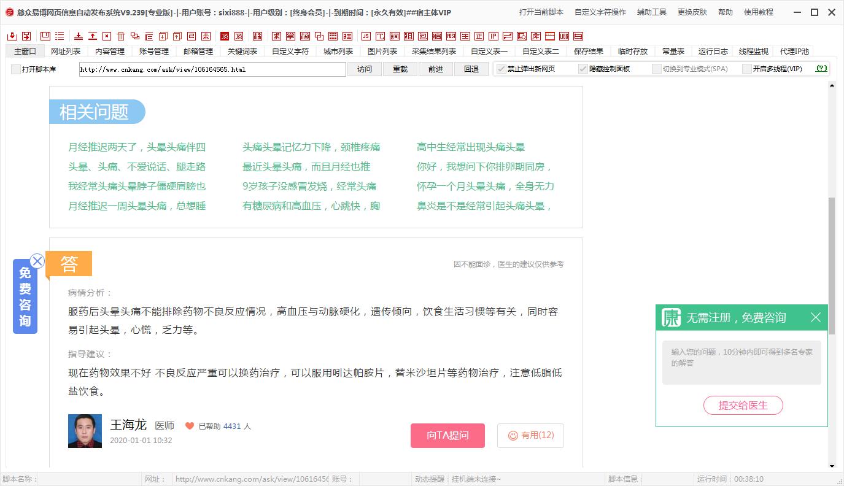Open the 打开当前脚本 menu
The width and height of the screenshot is (844, 486).
pos(541,12)
